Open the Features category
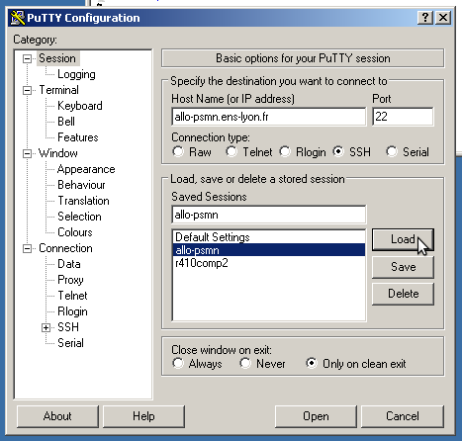Viewport: 462px width, 441px height. pyautogui.click(x=78, y=137)
